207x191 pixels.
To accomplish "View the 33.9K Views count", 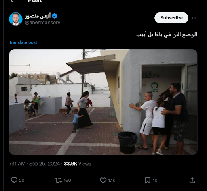I will pyautogui.click(x=78, y=164).
